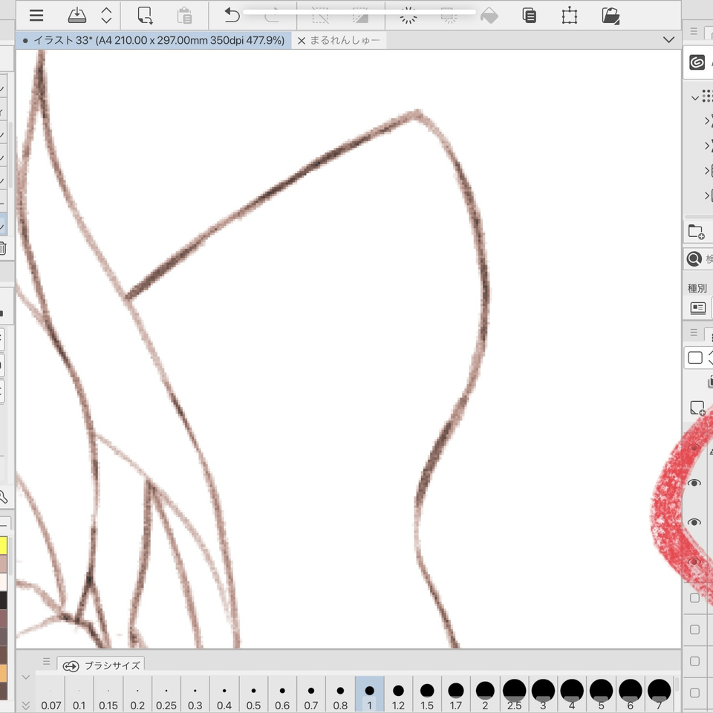Tap the new layer folder icon
The width and height of the screenshot is (713, 713).
pos(697,231)
